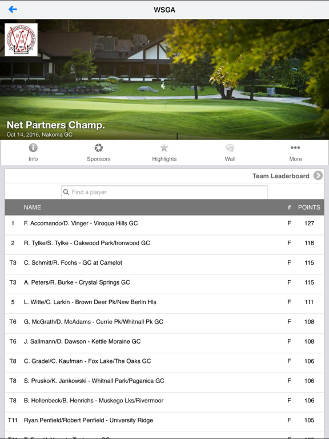Click the Oct 14, 2016, Nakoma GC subtitle
Screen dimensions: 329x439
coord(39,135)
